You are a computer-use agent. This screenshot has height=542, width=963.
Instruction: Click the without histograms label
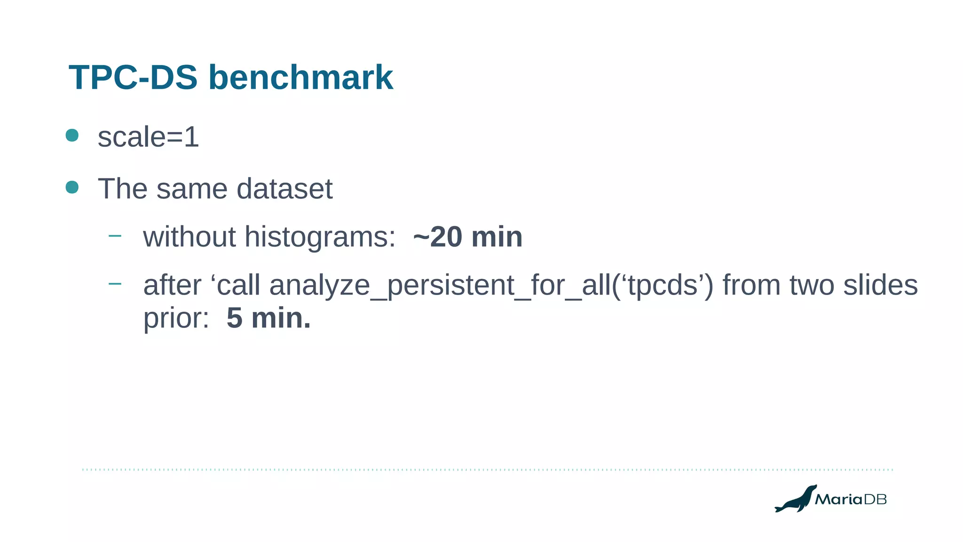269,237
